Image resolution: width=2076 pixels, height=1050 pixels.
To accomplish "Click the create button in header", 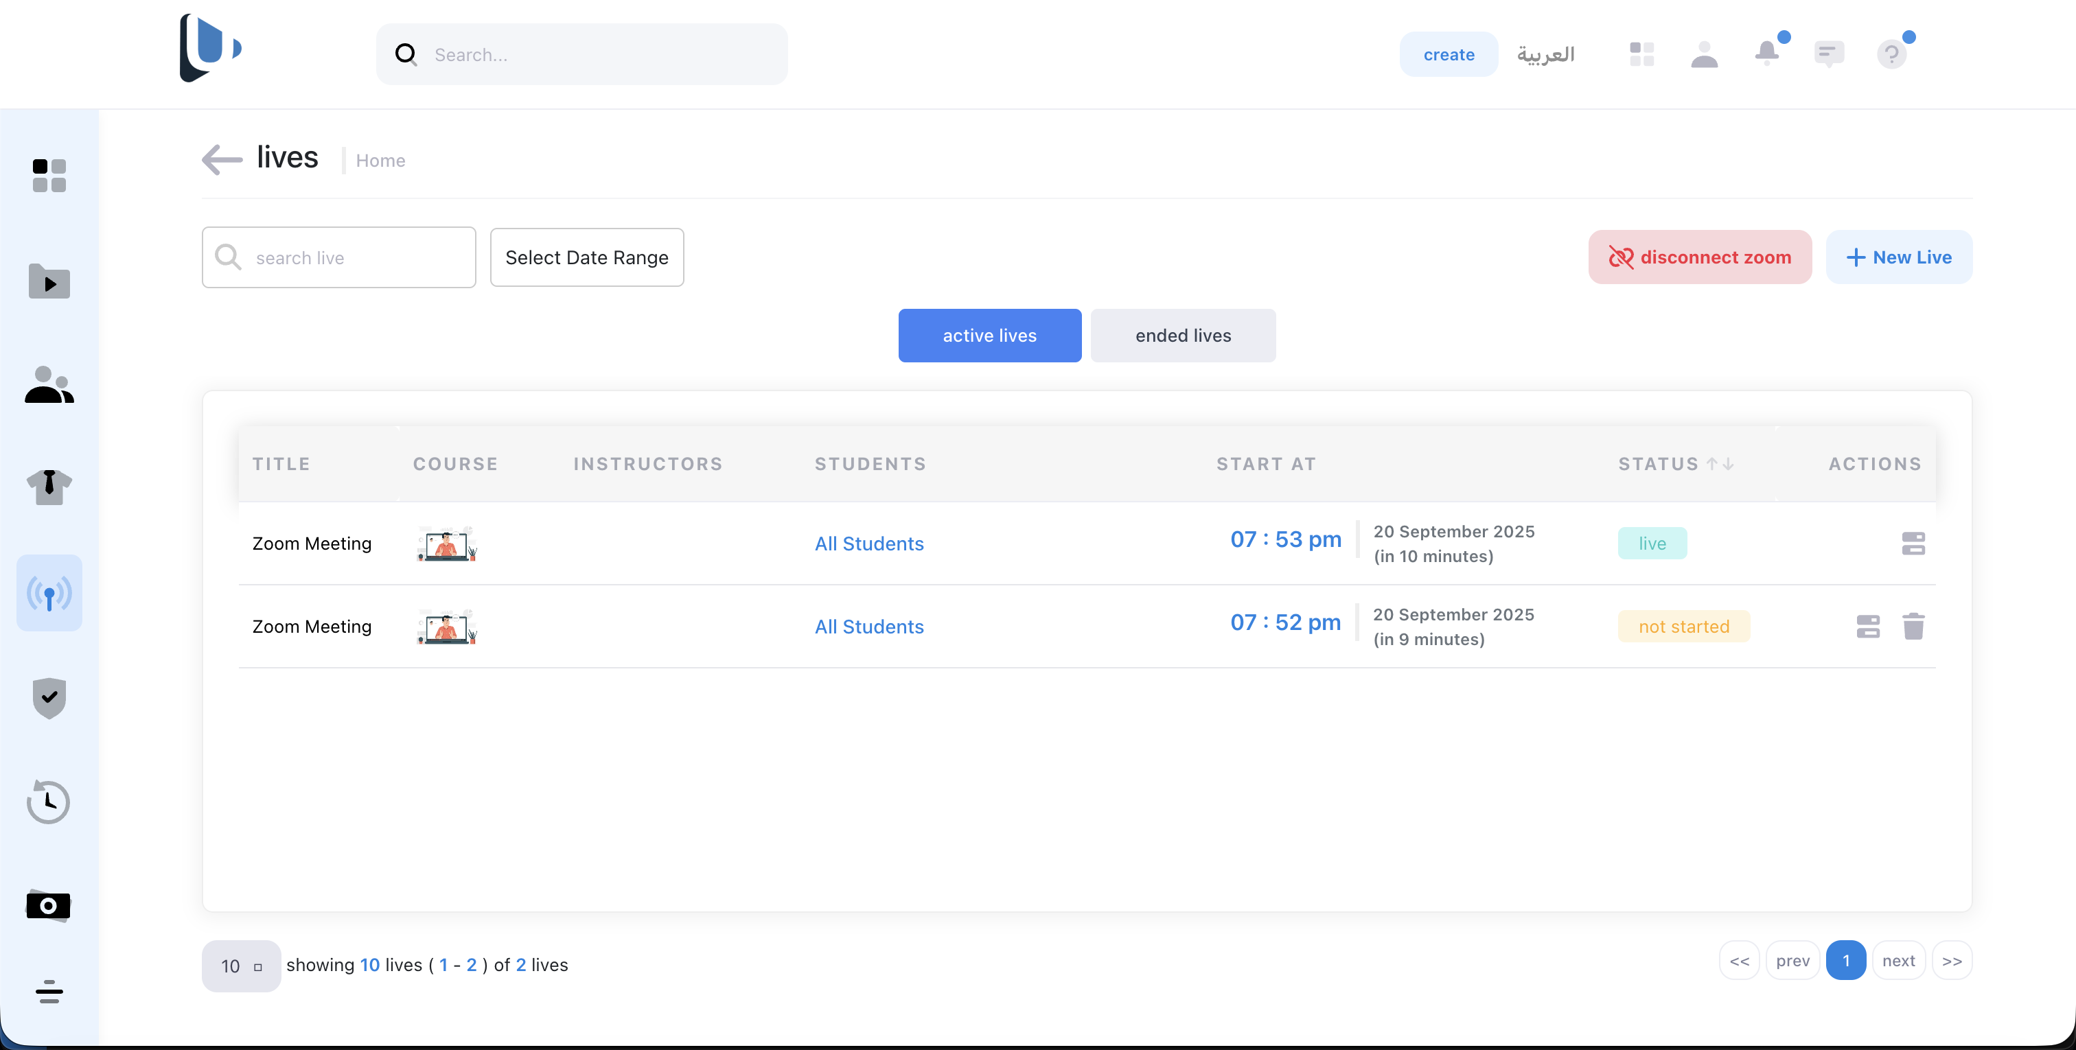I will [1449, 54].
